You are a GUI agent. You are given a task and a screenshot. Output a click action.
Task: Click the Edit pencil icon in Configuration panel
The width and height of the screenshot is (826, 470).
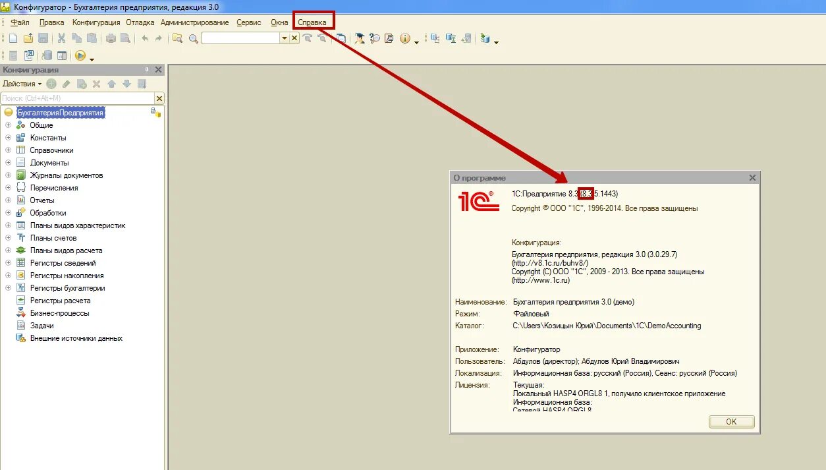point(67,84)
